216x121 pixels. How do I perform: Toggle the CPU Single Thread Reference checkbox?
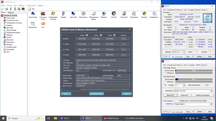(165, 73)
